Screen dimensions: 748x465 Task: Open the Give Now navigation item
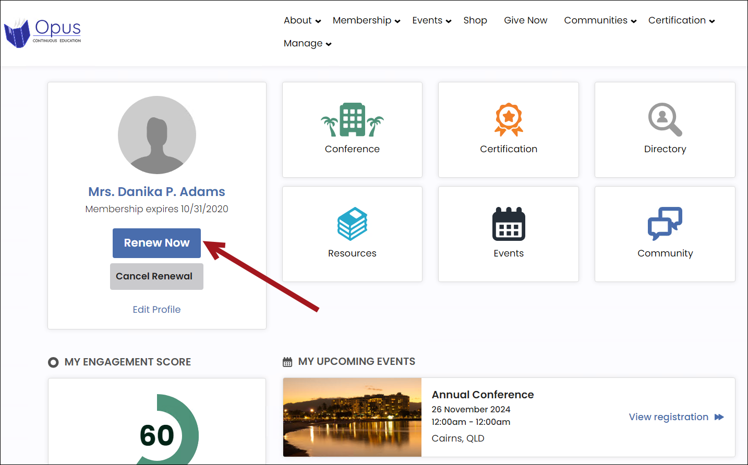pyautogui.click(x=526, y=20)
